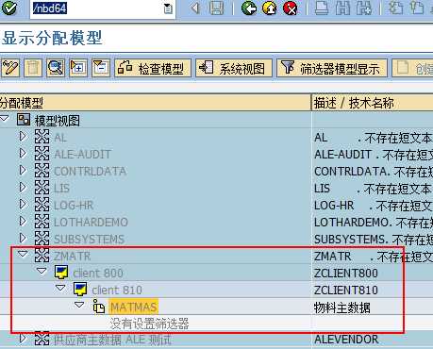Click the Find Next binoculars icon

(x=364, y=8)
